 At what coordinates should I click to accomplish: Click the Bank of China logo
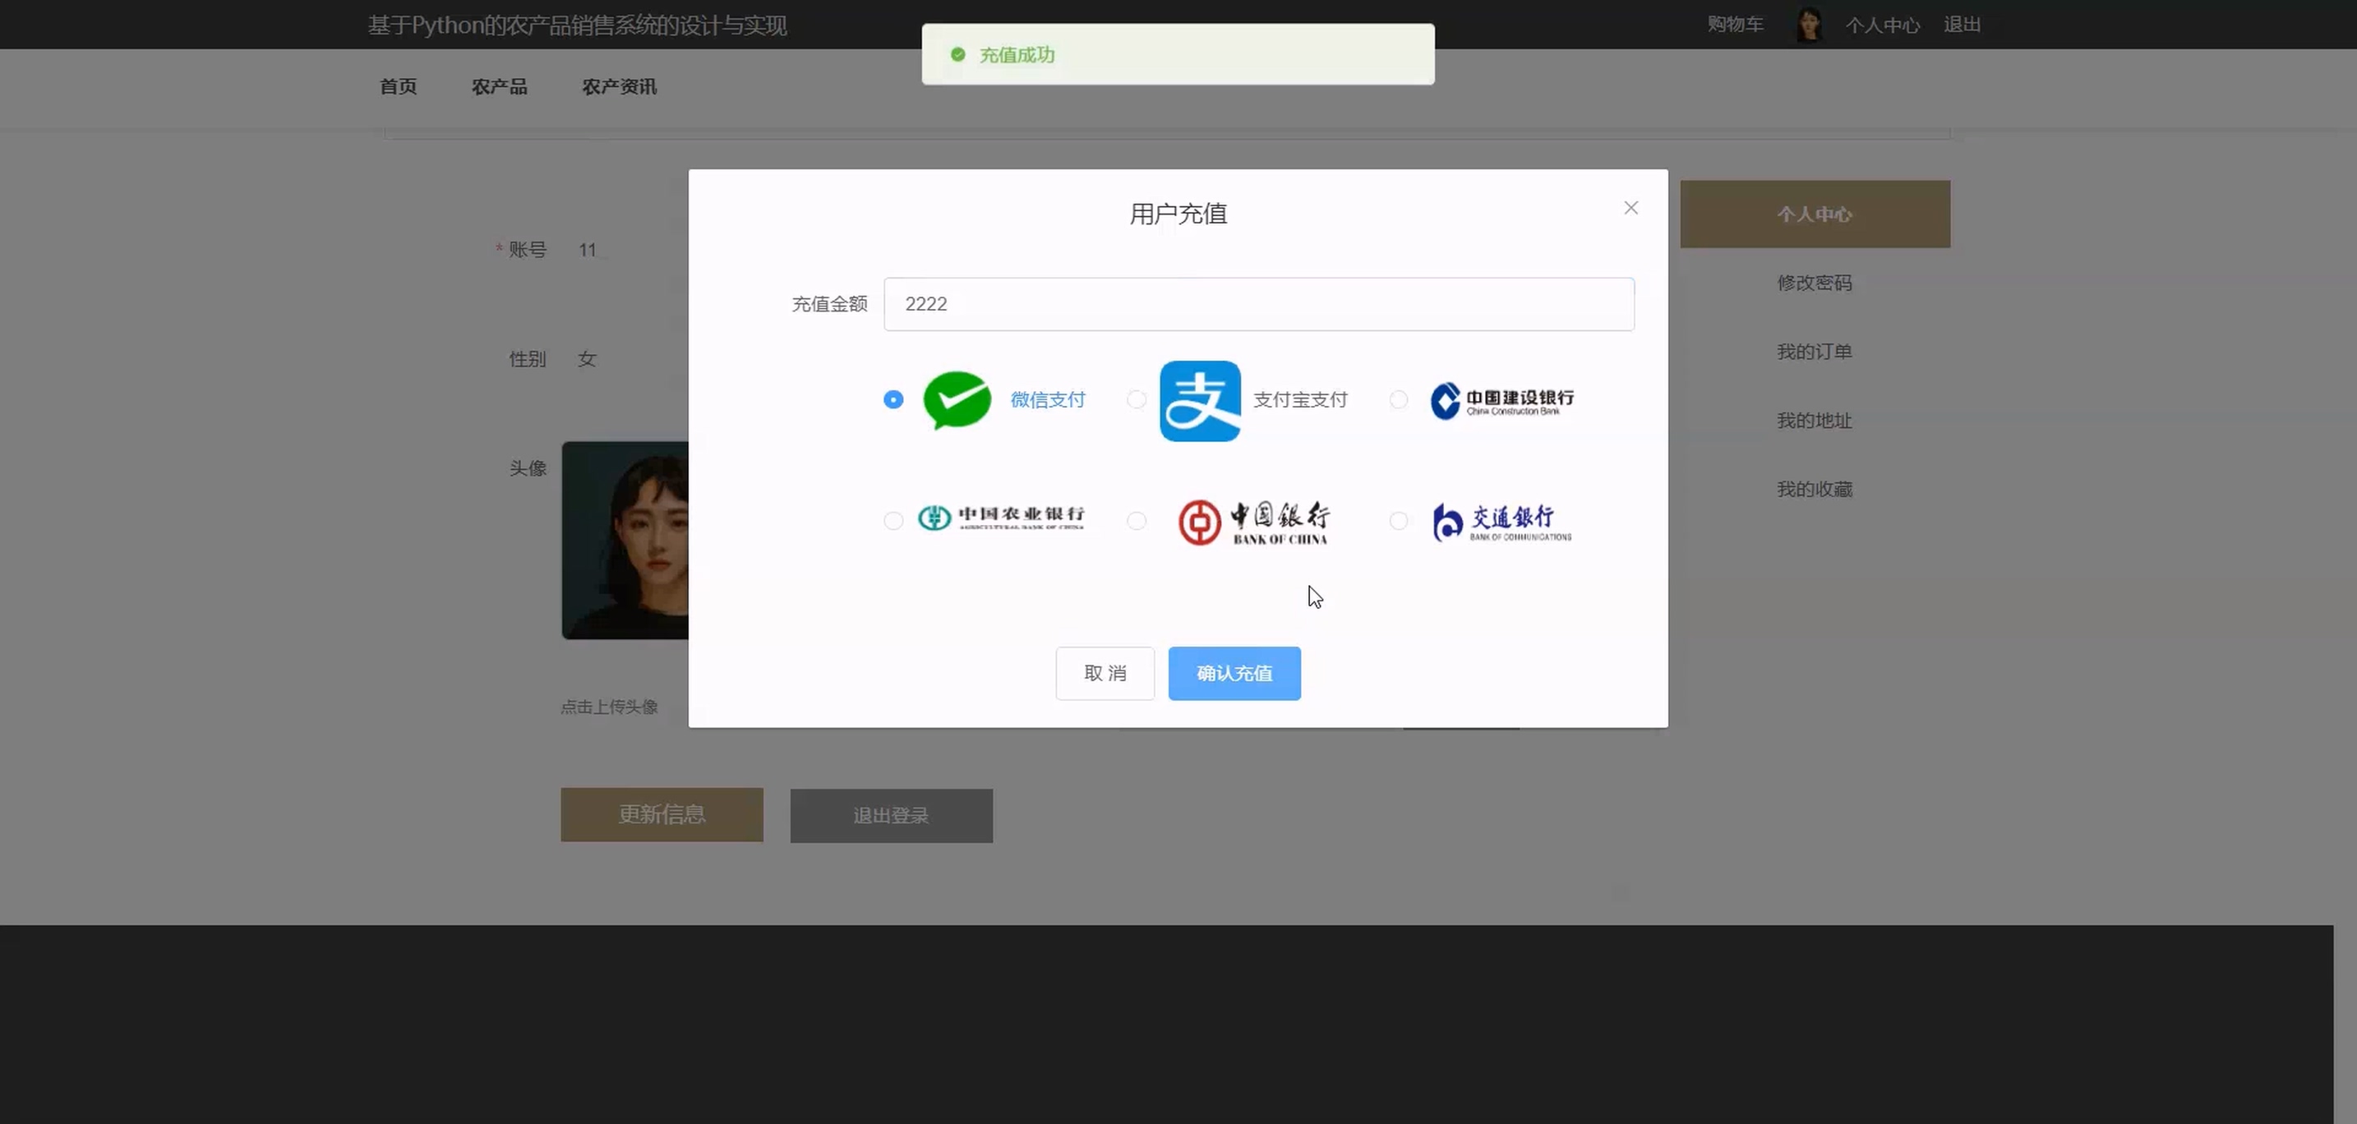(1253, 523)
